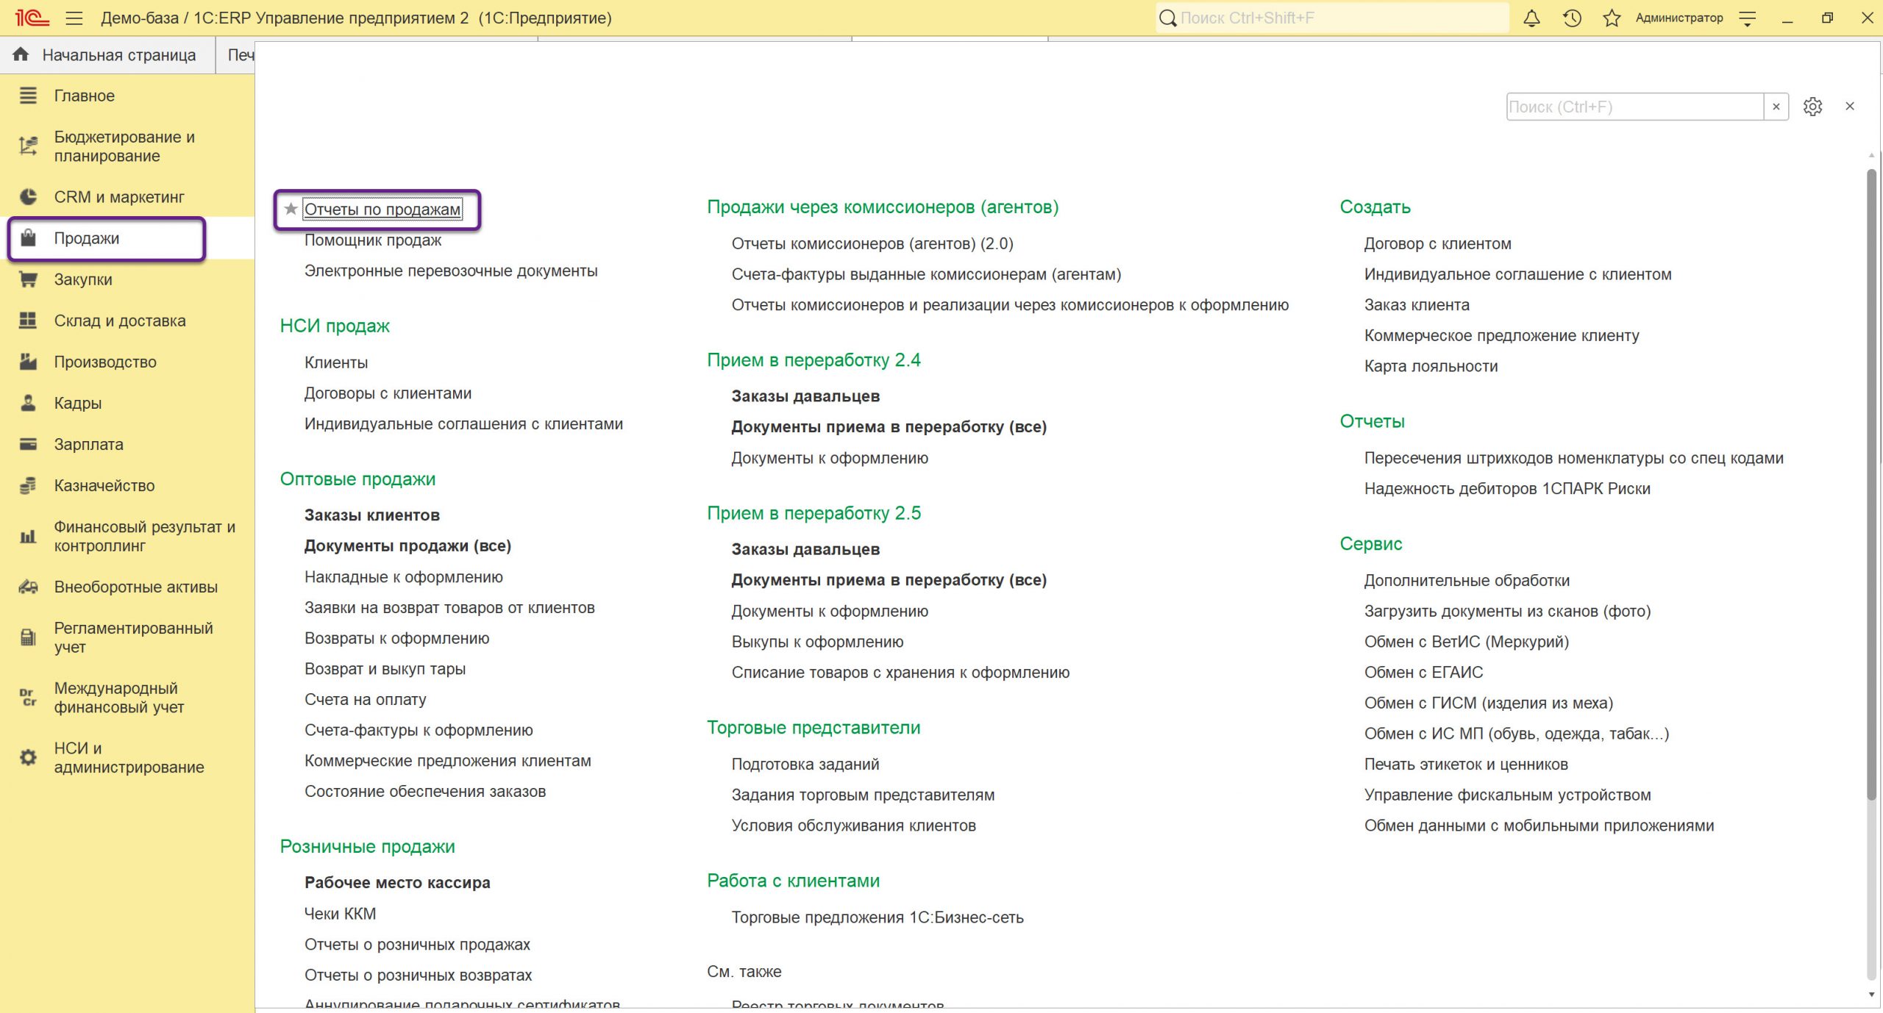The height and width of the screenshot is (1013, 1883).
Task: Click the Бюджетирование и планирование icon
Action: 28,146
